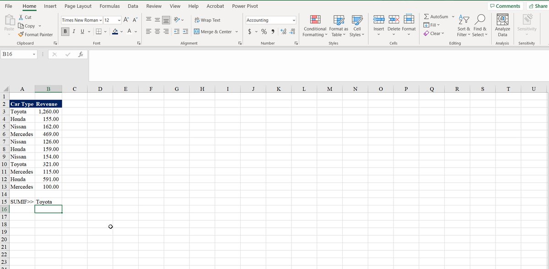549x269 pixels.
Task: Select row 10 header
Action: pyautogui.click(x=4, y=164)
